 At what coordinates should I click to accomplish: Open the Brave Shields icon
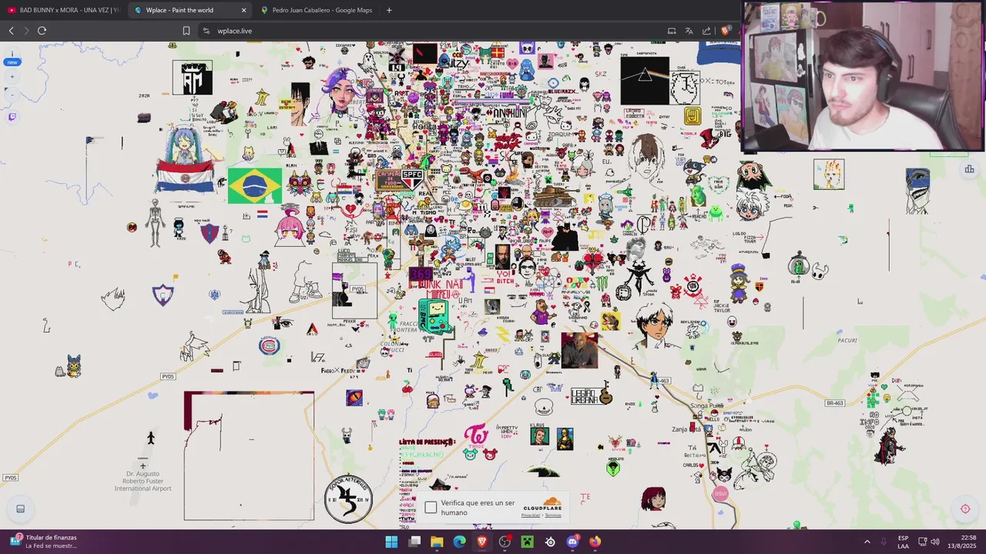coord(725,31)
